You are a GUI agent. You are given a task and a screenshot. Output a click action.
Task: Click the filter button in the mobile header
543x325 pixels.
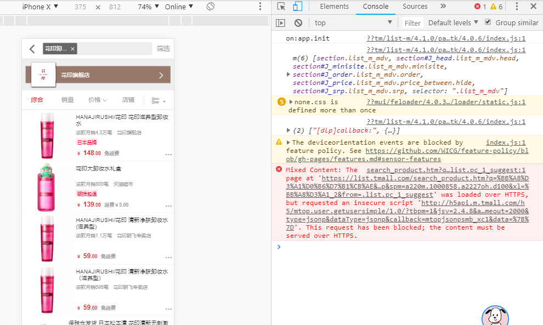pos(163,49)
